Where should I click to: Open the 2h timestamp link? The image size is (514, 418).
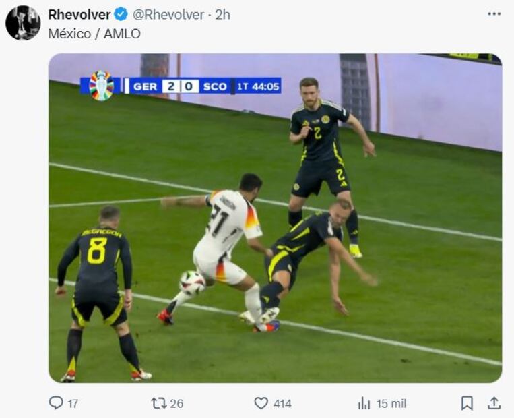(222, 14)
